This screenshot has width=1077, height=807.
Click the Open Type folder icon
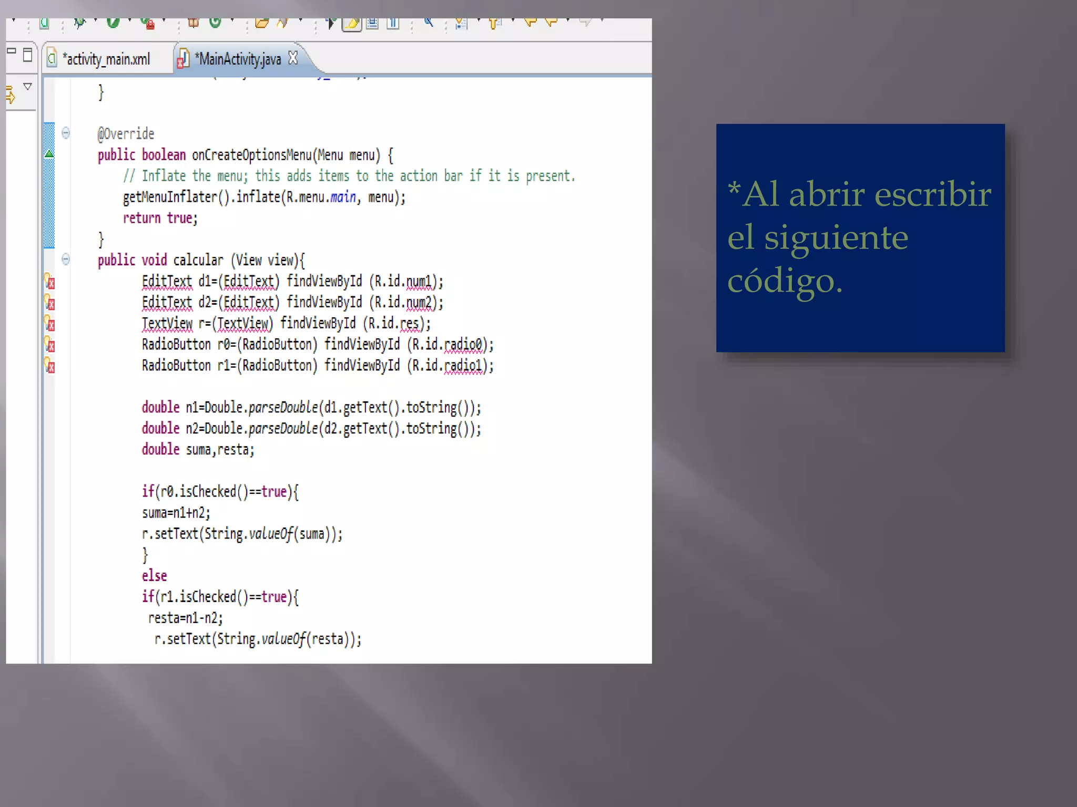pos(261,23)
